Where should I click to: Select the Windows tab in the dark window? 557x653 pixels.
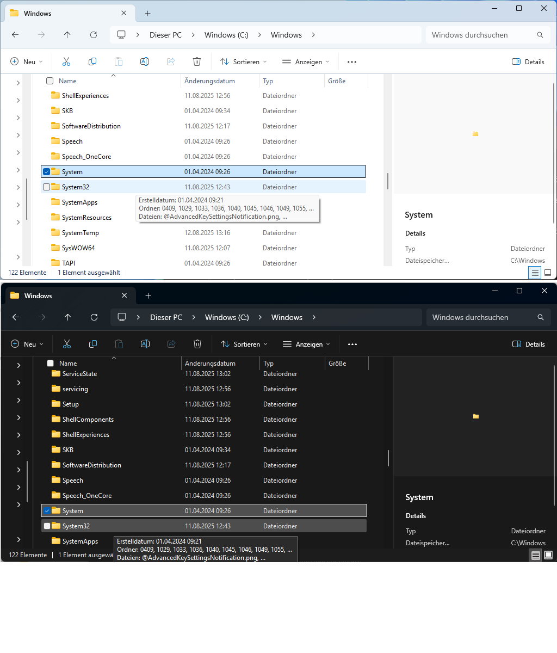point(70,295)
